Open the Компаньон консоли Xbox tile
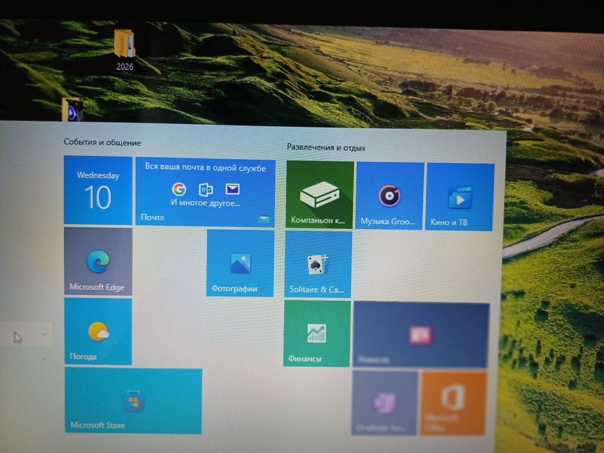The image size is (604, 453). 320,195
